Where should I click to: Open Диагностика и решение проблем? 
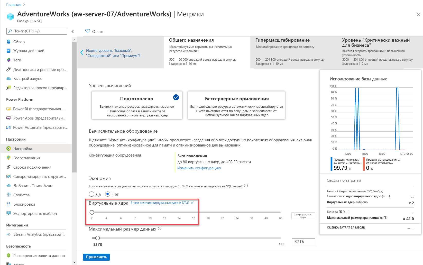[x=36, y=69]
